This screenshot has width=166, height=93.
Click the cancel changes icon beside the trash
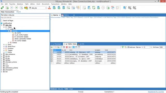tap(70, 47)
